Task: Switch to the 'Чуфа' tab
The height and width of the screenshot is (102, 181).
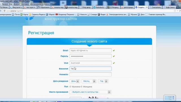Action: 169,7
